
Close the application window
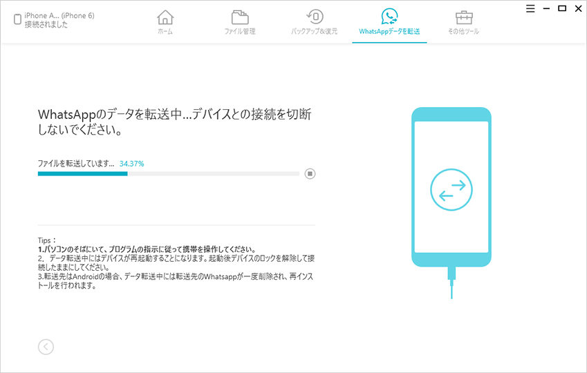point(579,8)
